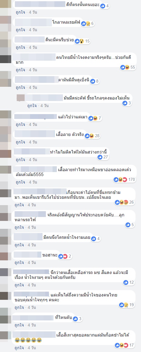This screenshot has height=352, width=141.
Task: Click like icon with count 12
Action: [126, 282]
